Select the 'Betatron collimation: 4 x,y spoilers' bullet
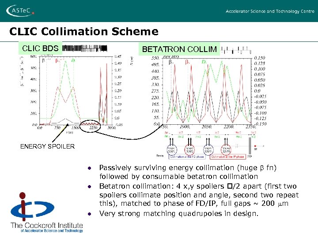Image resolution: width=318 pixels, height=238 pixels. tap(199, 195)
